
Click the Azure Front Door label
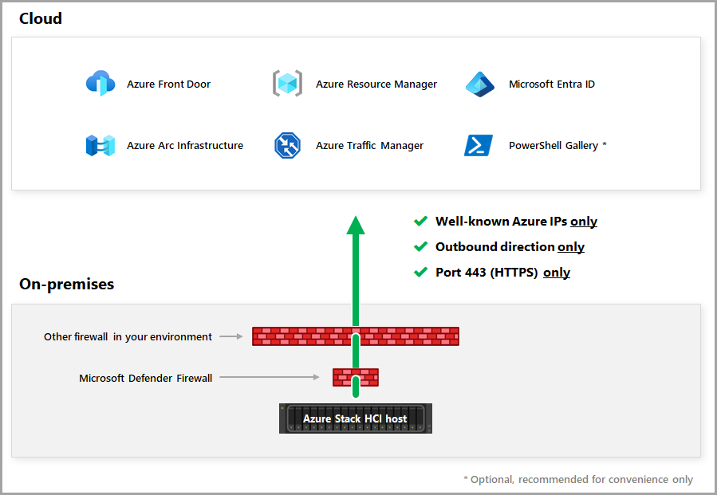(x=169, y=84)
